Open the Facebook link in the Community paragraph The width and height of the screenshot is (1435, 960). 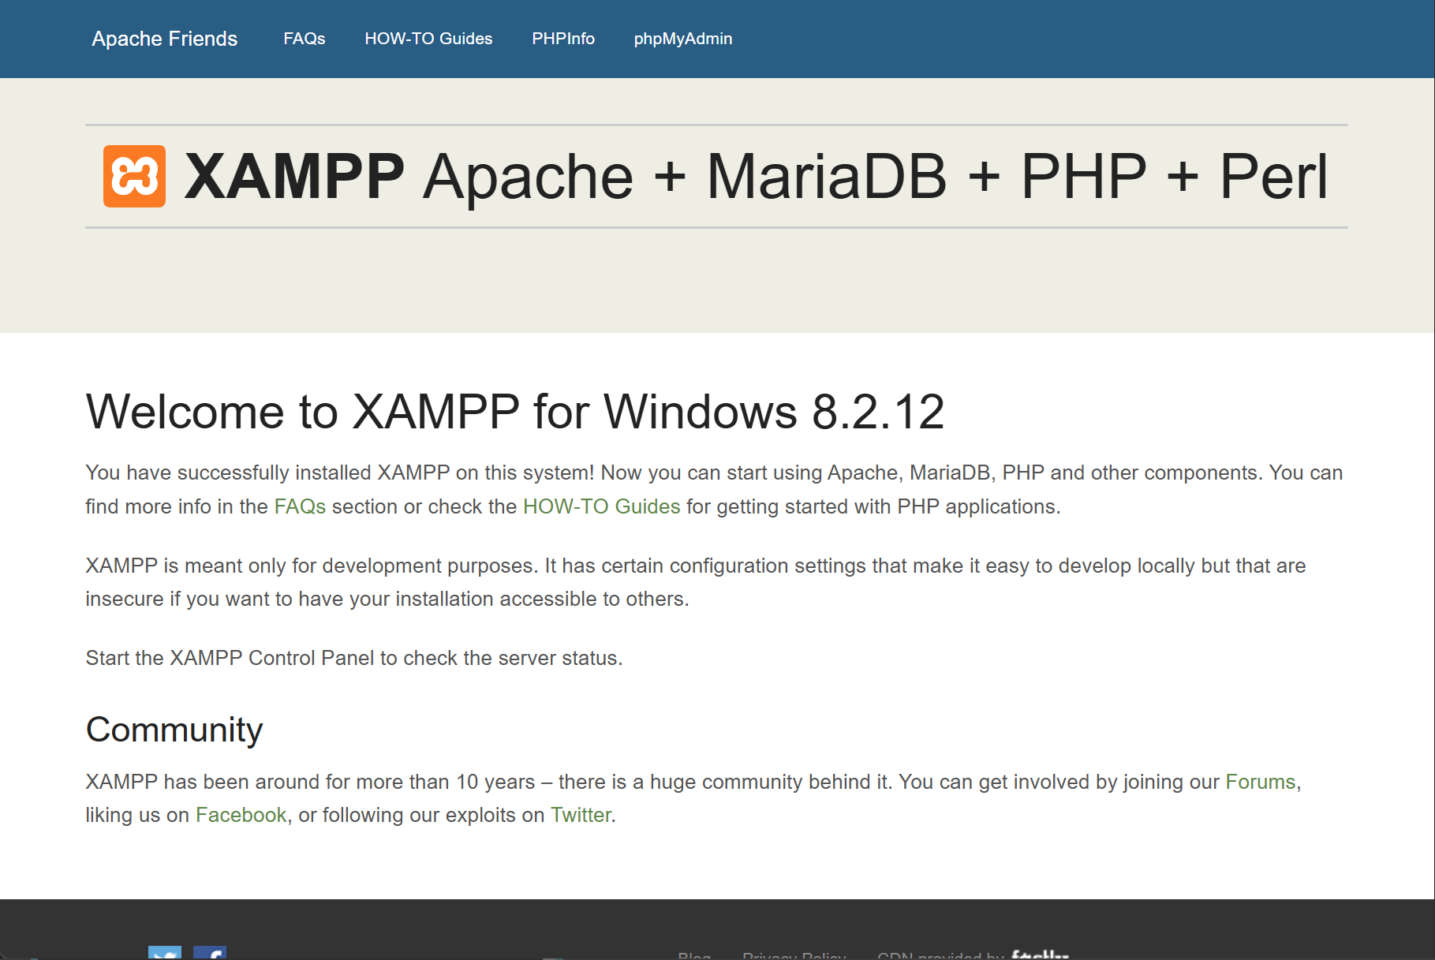point(241,815)
